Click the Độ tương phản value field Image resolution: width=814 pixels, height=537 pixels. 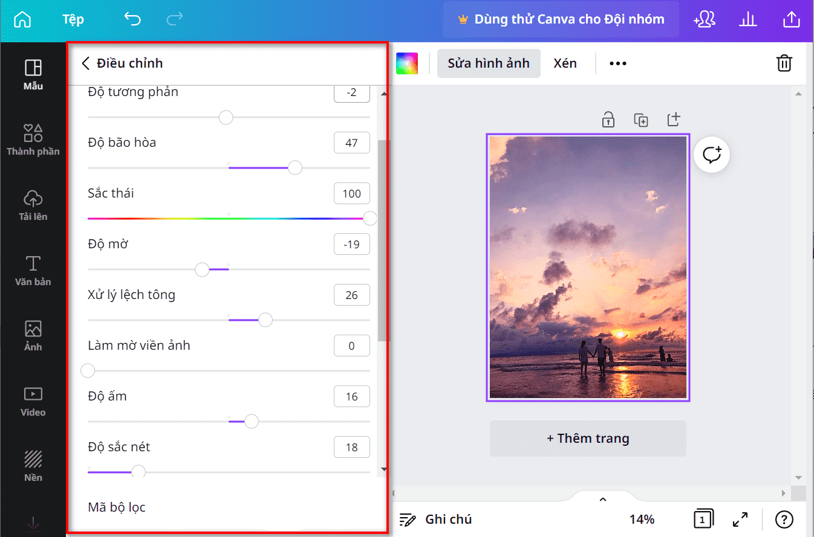click(352, 92)
